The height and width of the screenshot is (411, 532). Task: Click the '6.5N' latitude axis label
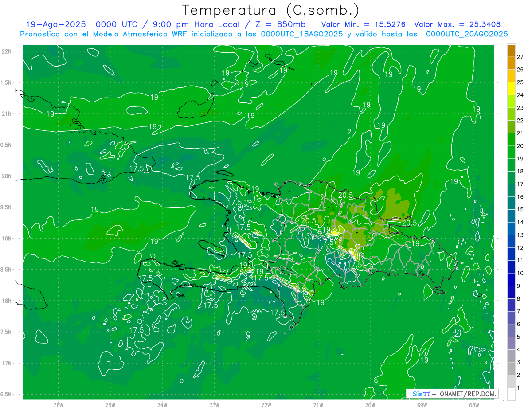click(x=6, y=395)
